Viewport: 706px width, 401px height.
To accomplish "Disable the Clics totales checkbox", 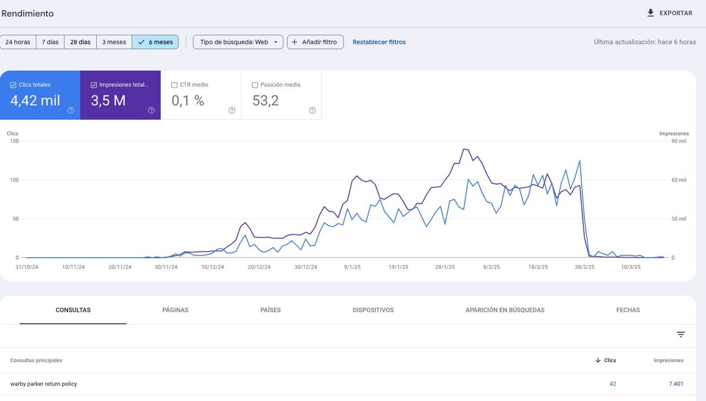I will pyautogui.click(x=12, y=84).
